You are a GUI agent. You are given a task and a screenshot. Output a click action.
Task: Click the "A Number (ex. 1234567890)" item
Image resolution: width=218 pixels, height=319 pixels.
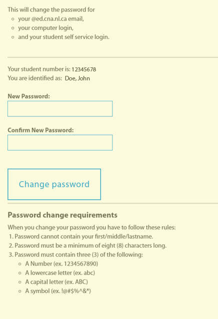[61, 264]
